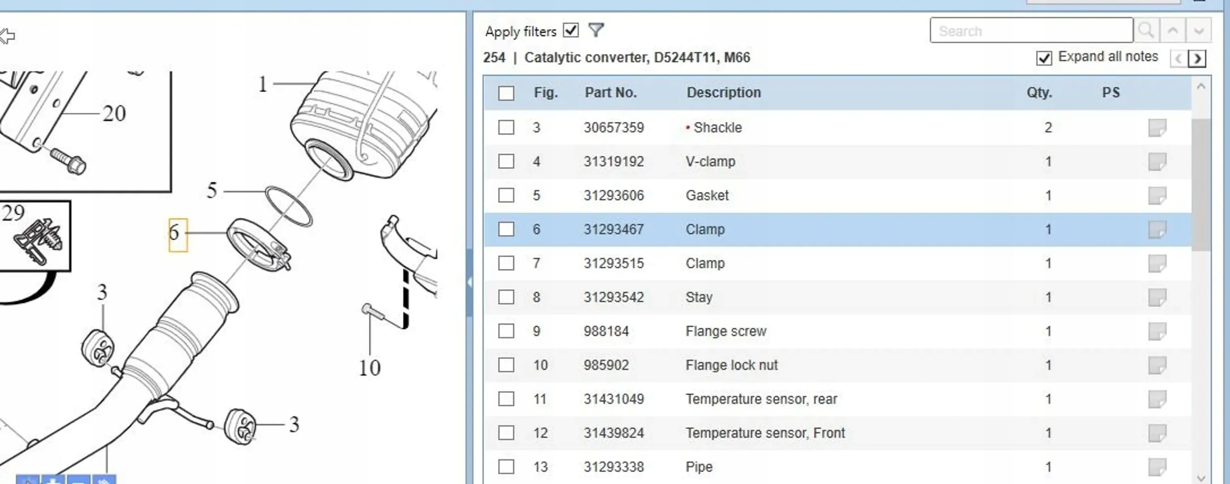Open note icon for Temperature sensor, Front row
The width and height of the screenshot is (1230, 484).
pos(1157,433)
